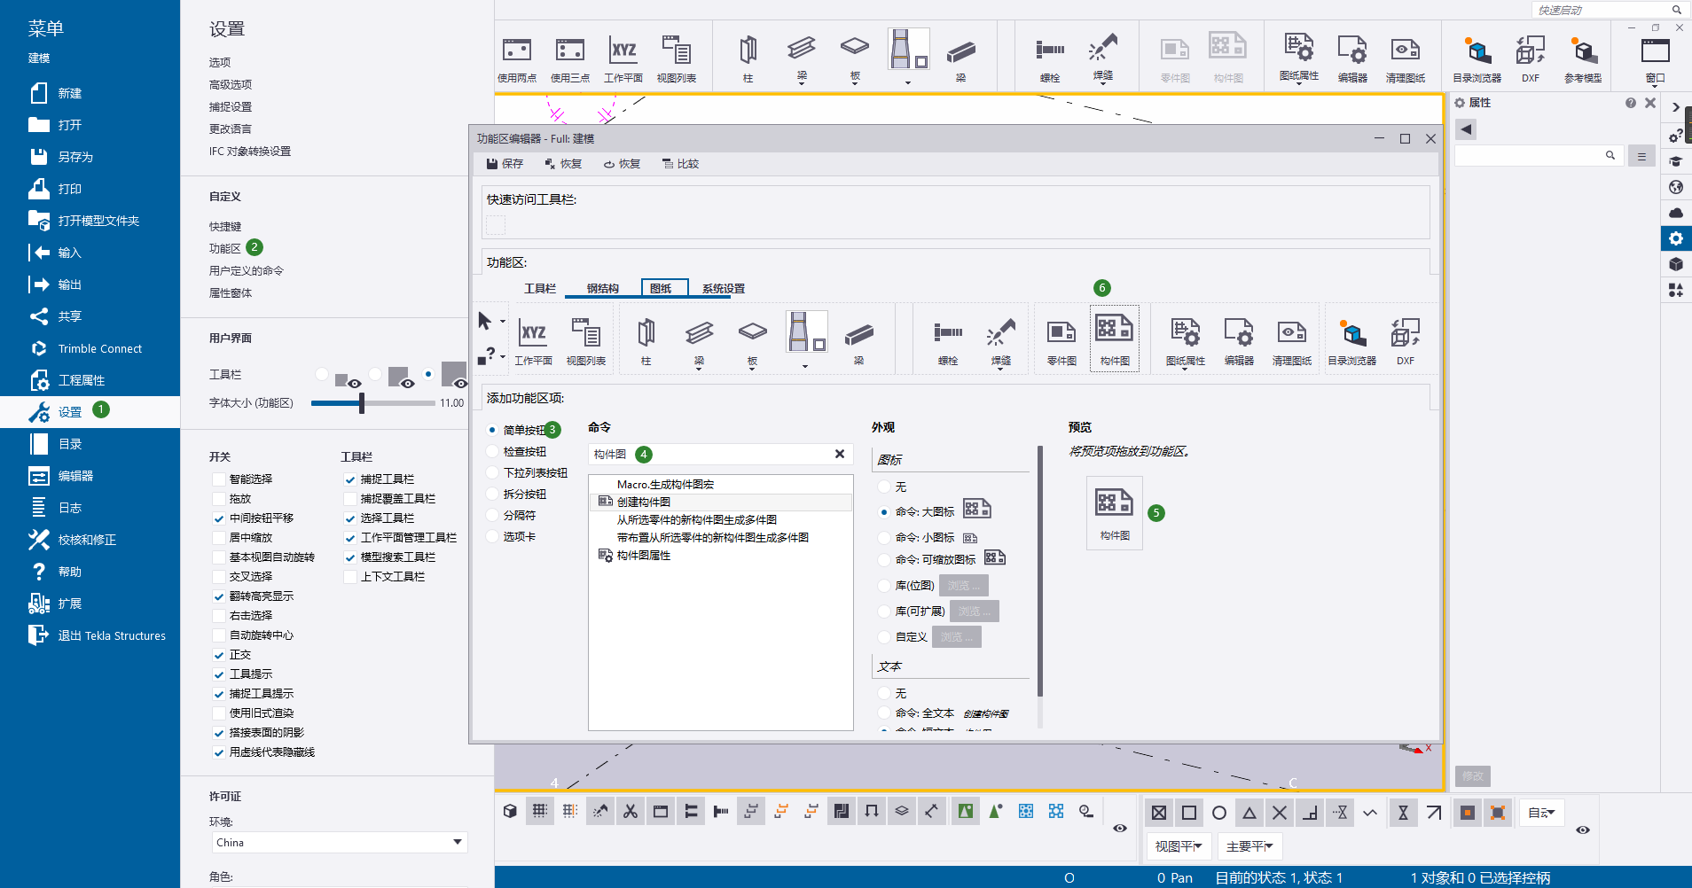Open the 环境 China dropdown

340,842
